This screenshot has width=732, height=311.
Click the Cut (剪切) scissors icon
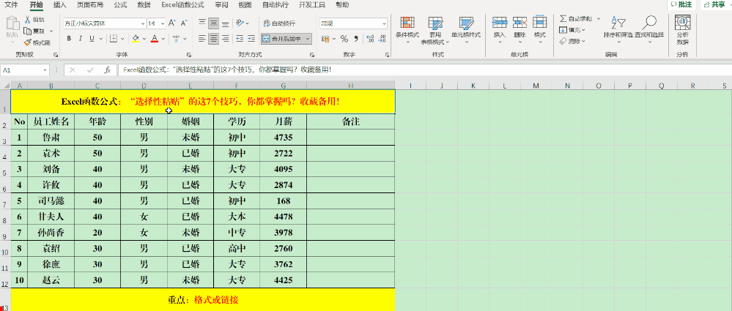(x=28, y=20)
